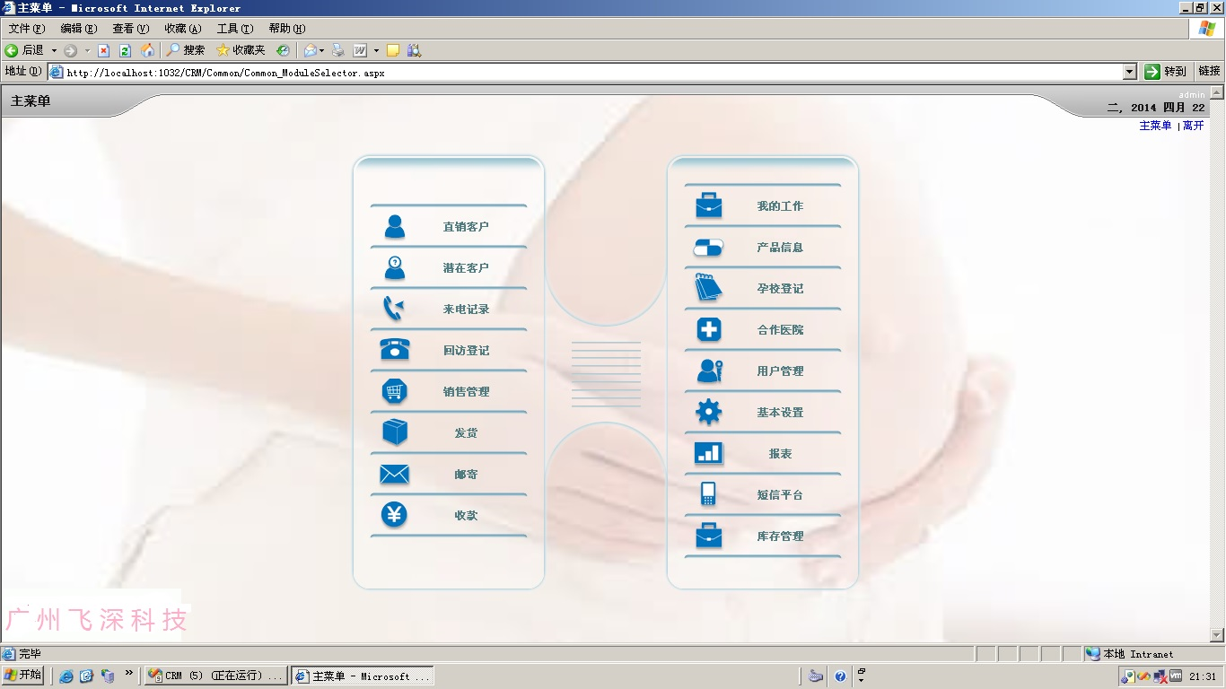Expand the Mail toolbar dropdown arrow
Viewport: 1226px width, 689px height.
pos(322,50)
